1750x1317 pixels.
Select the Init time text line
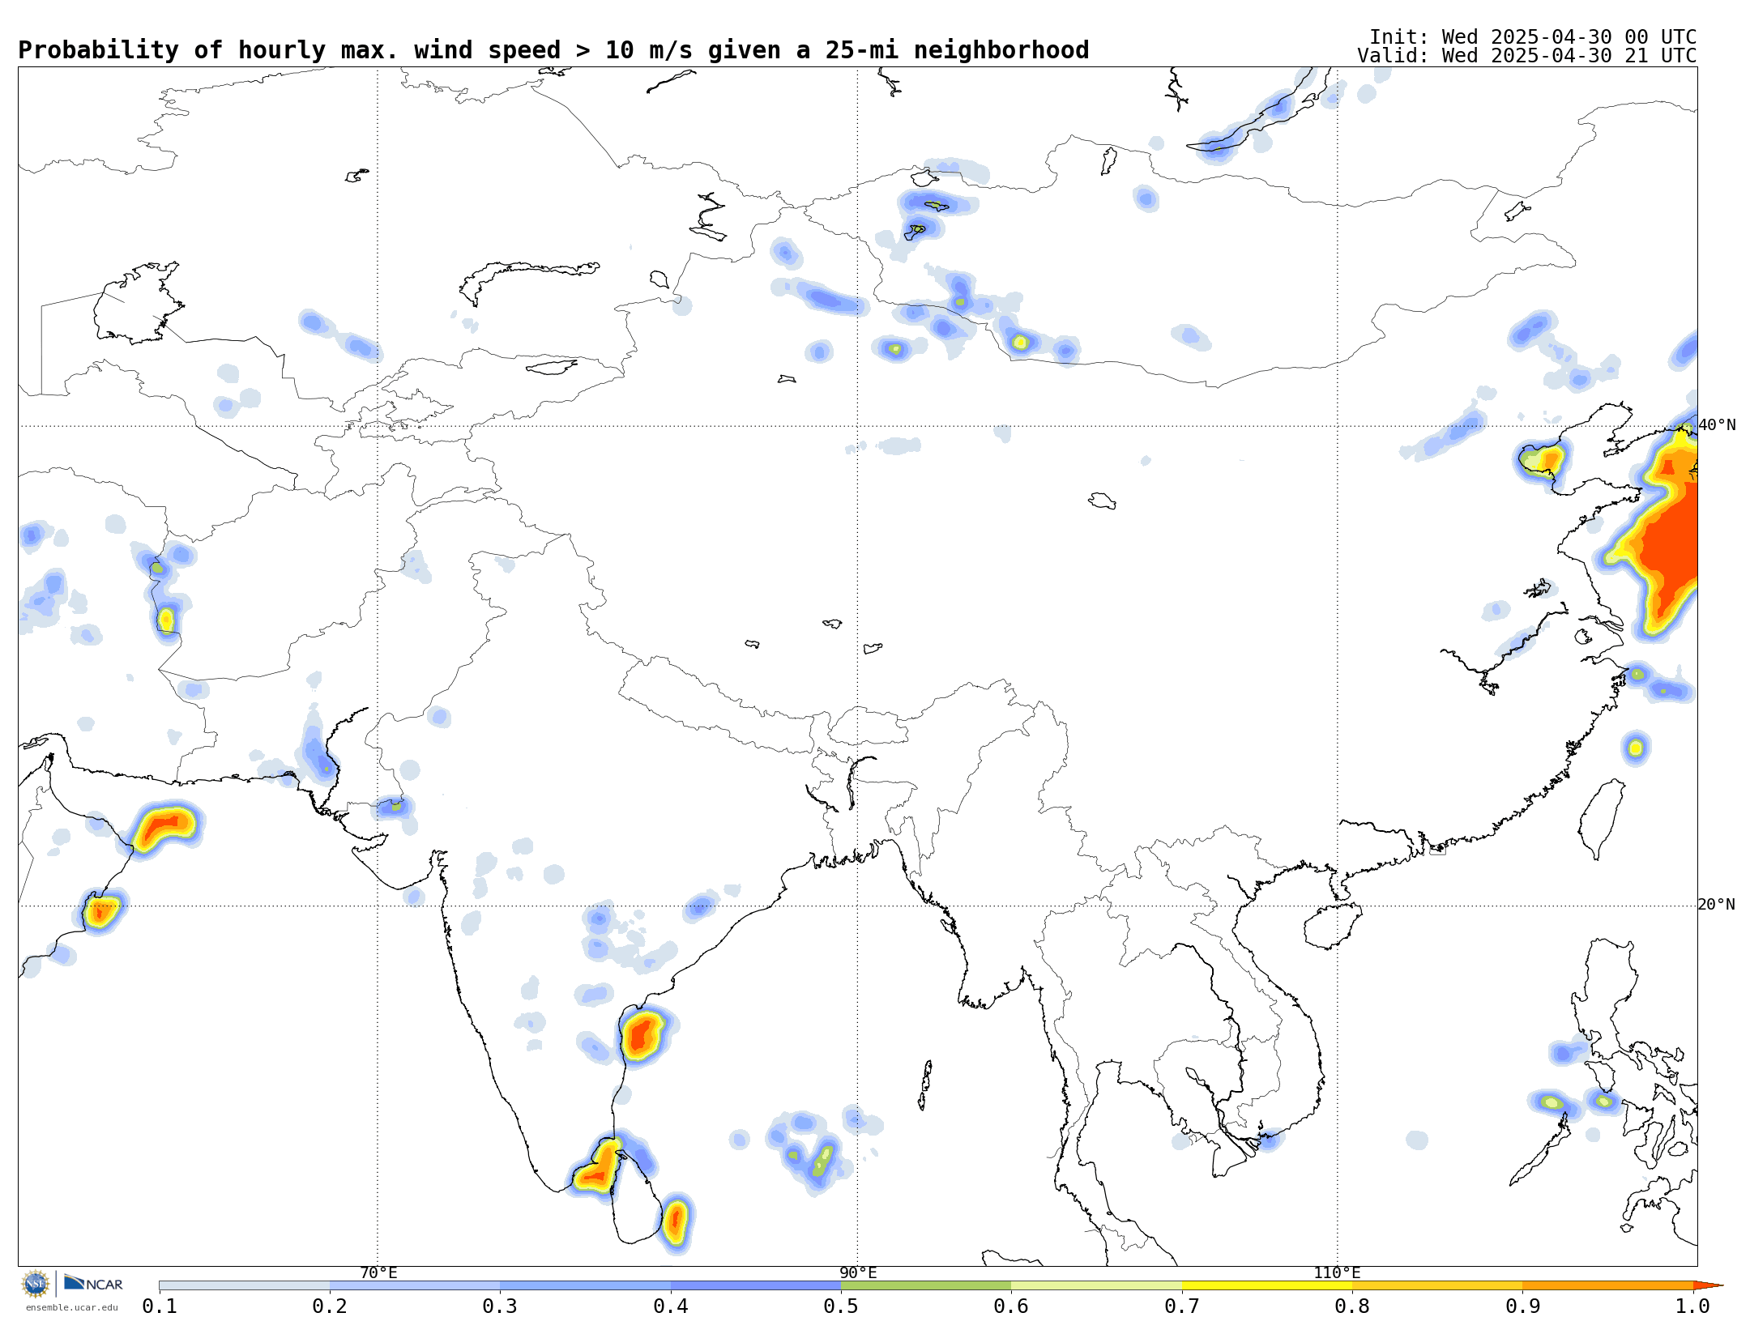[x=1533, y=37]
